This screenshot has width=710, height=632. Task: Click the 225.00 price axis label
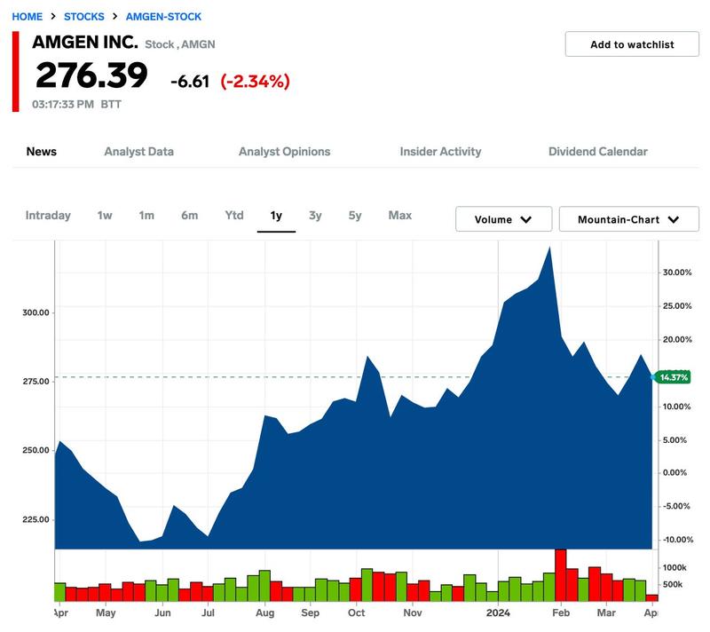(35, 520)
